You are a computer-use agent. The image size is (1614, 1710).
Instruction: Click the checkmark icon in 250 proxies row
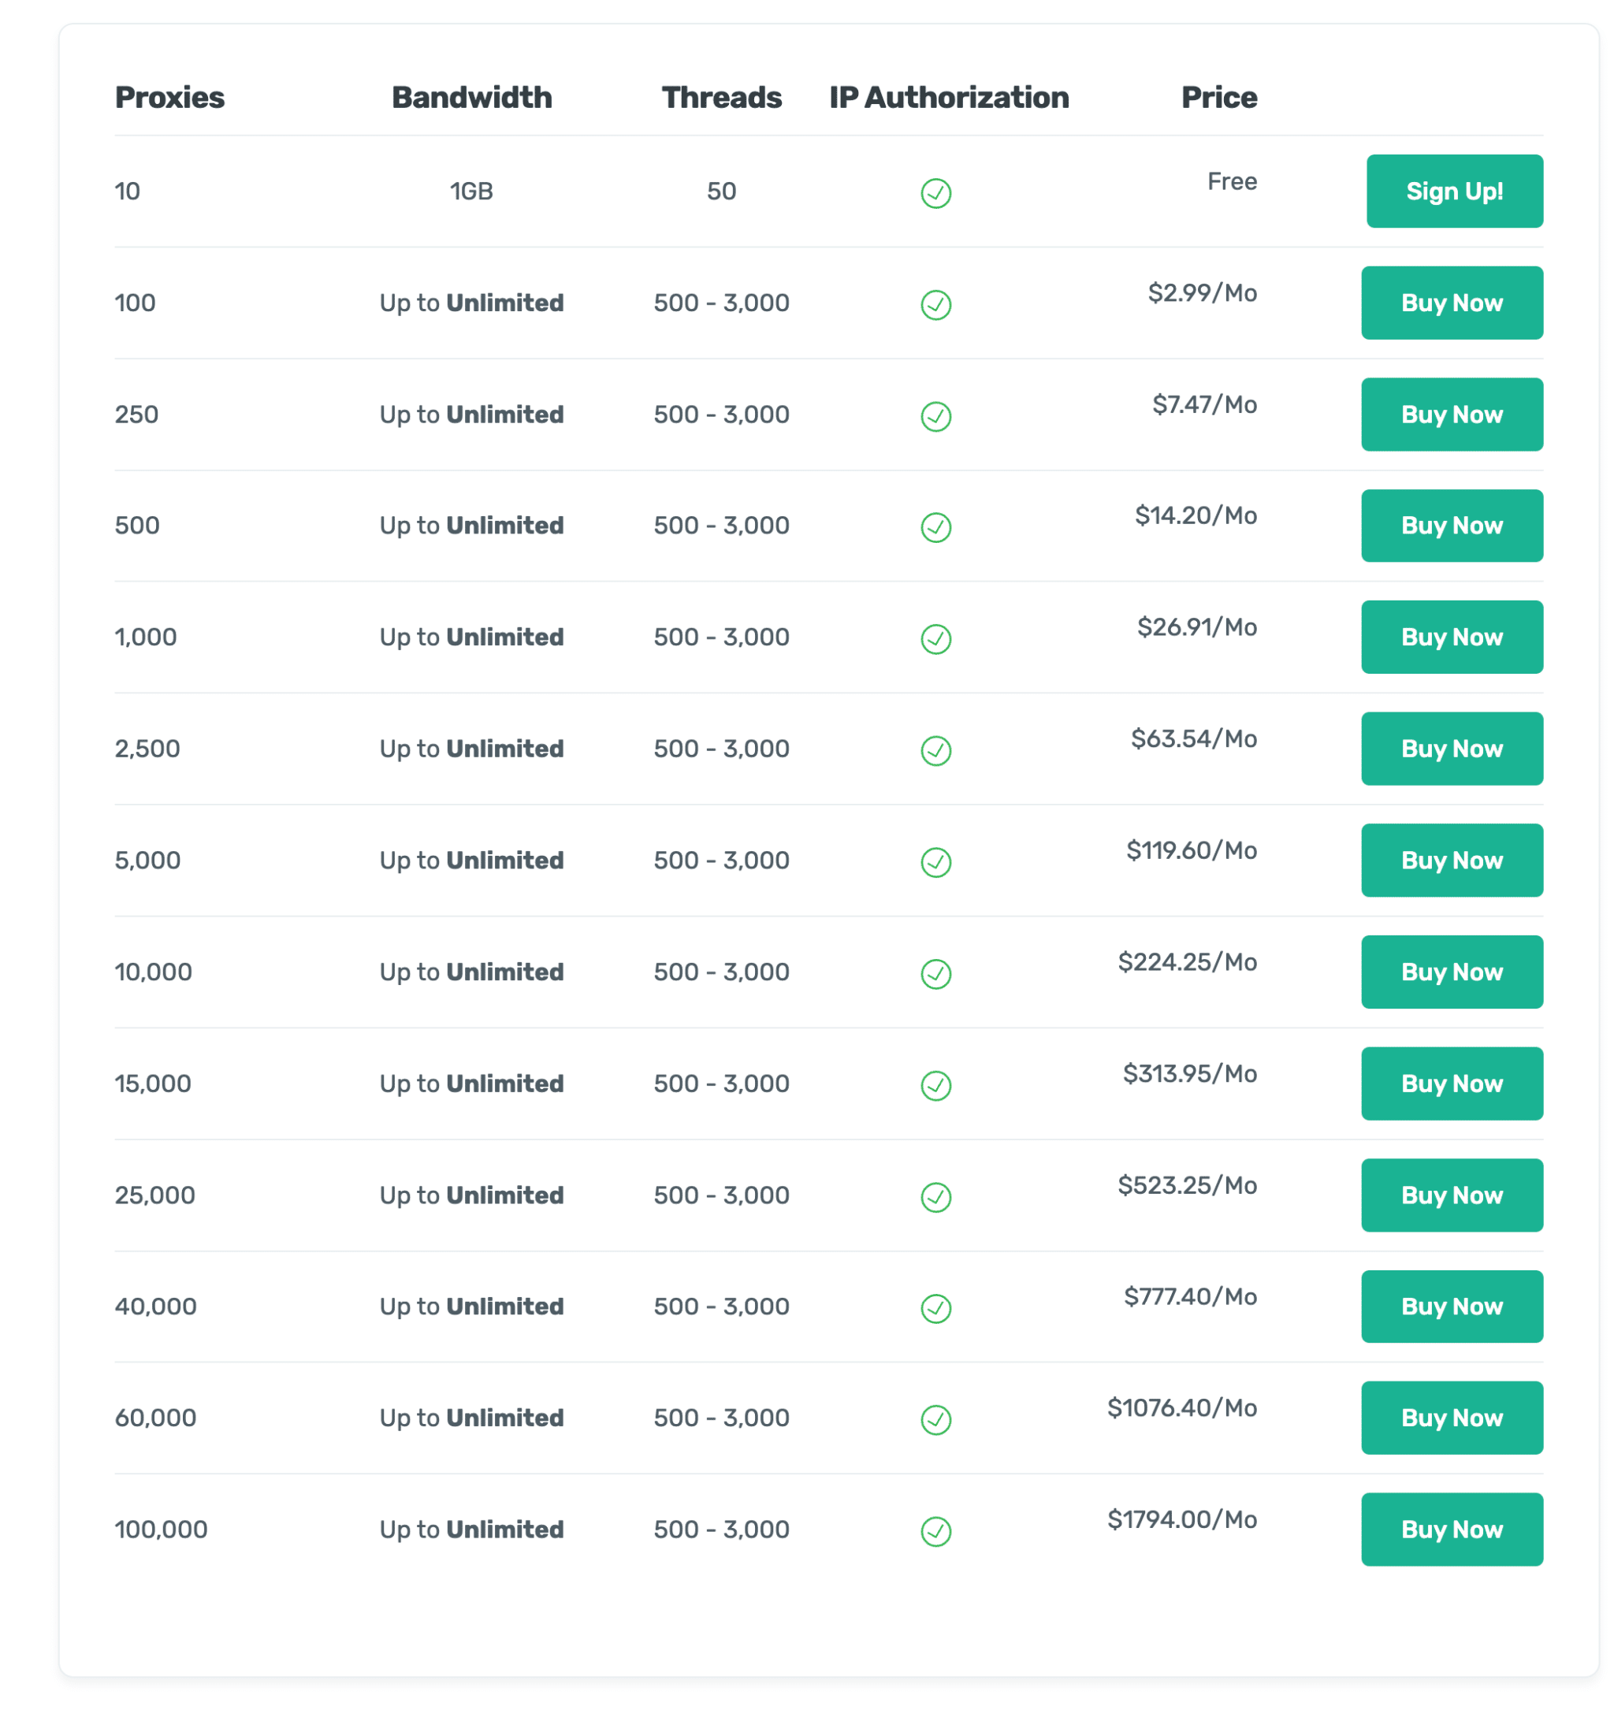[x=936, y=416]
